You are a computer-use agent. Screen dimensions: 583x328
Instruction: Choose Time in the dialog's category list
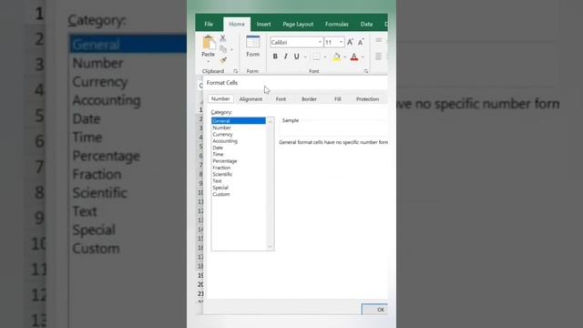pos(239,154)
